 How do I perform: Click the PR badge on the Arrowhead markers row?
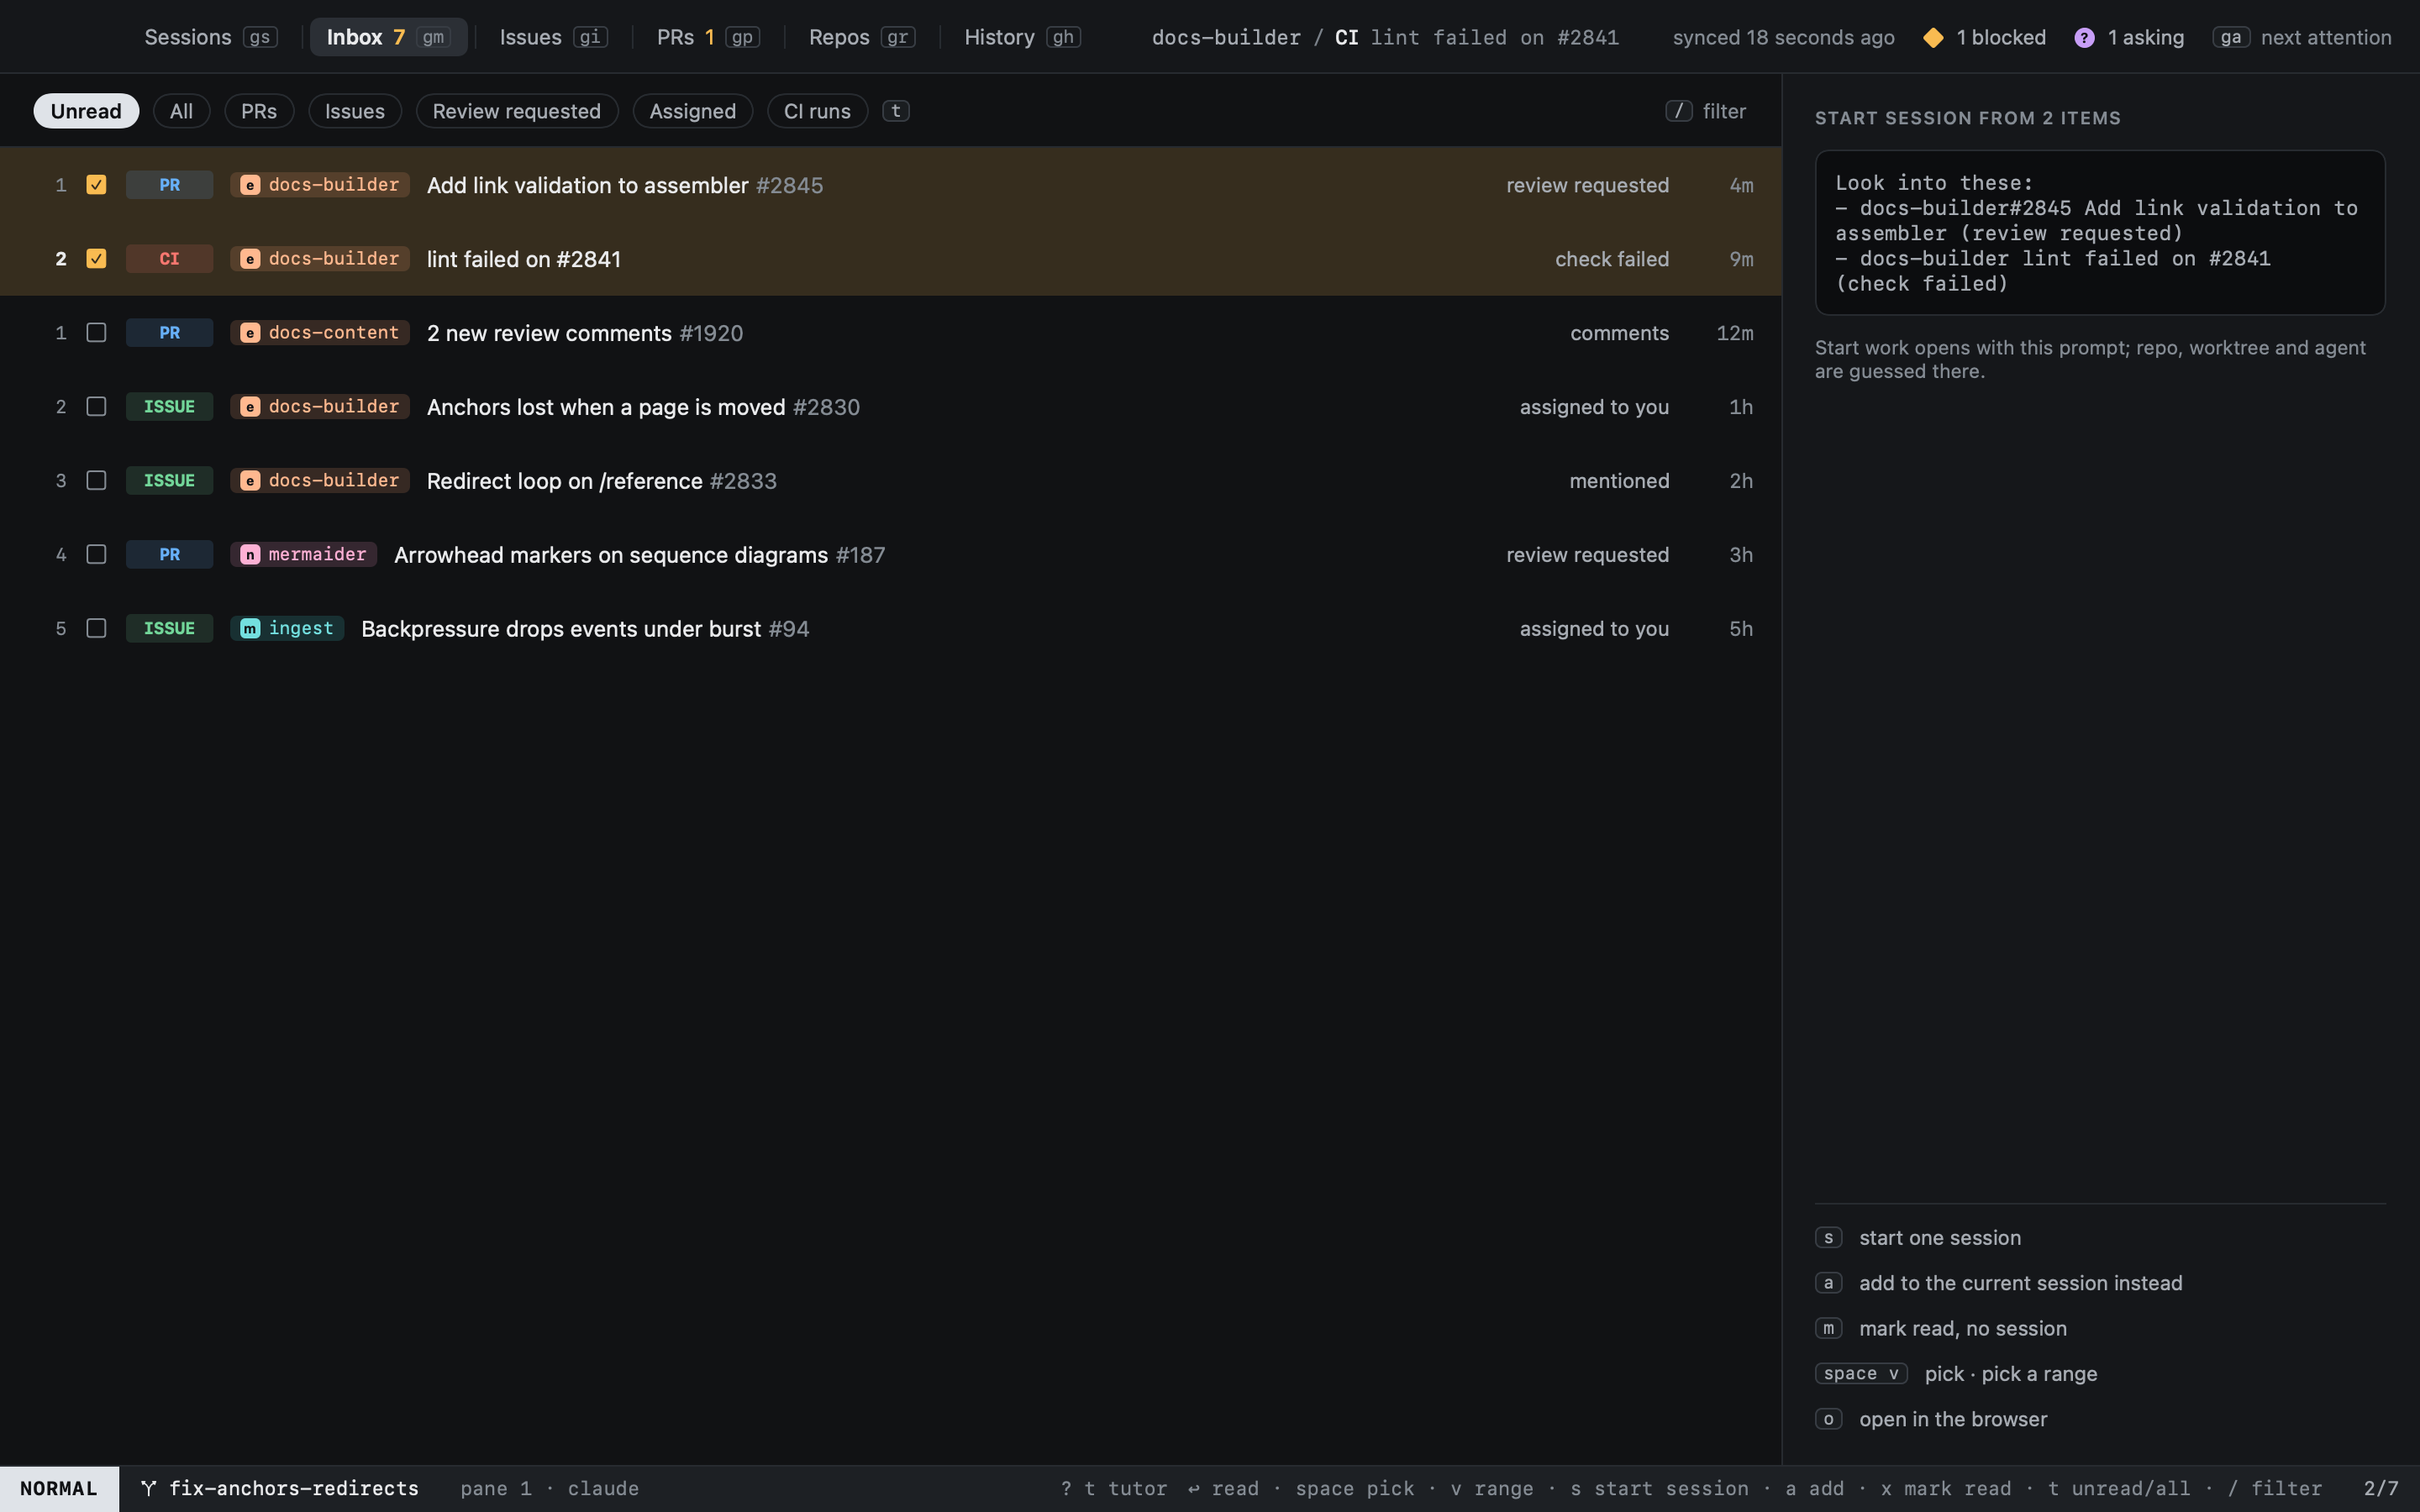tap(169, 554)
